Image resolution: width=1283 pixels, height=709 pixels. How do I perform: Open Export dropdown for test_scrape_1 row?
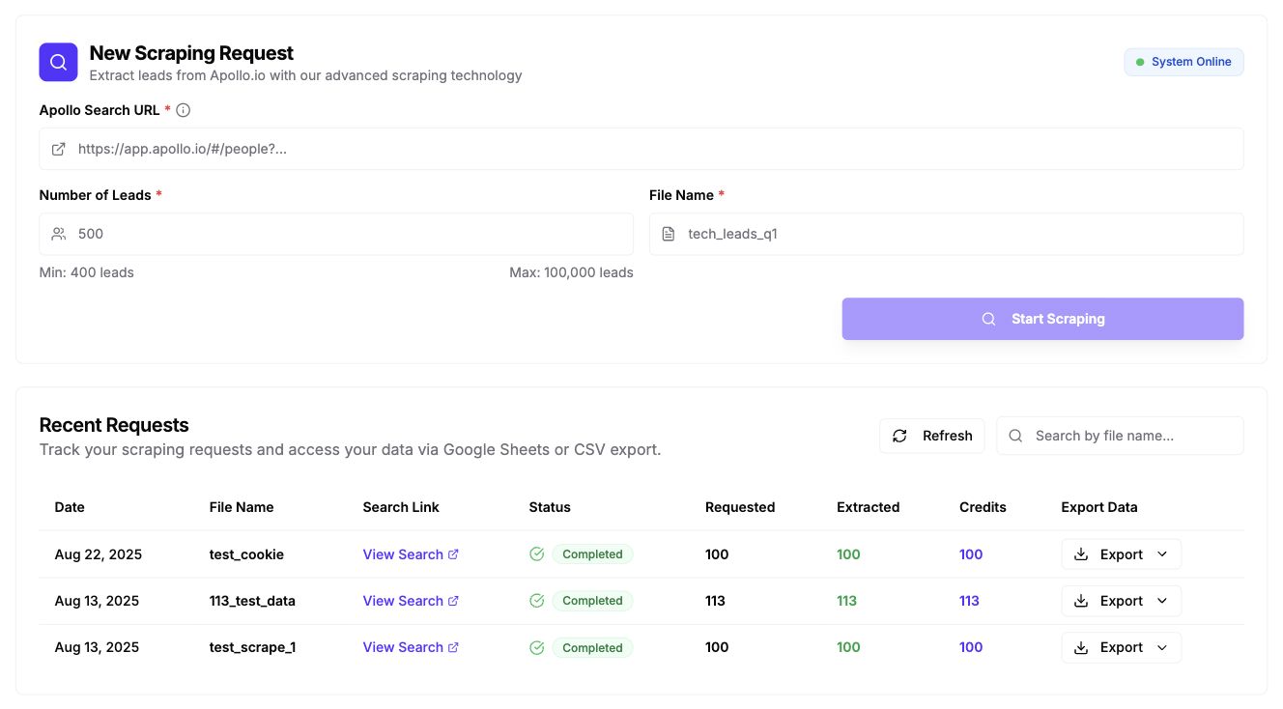click(x=1121, y=647)
